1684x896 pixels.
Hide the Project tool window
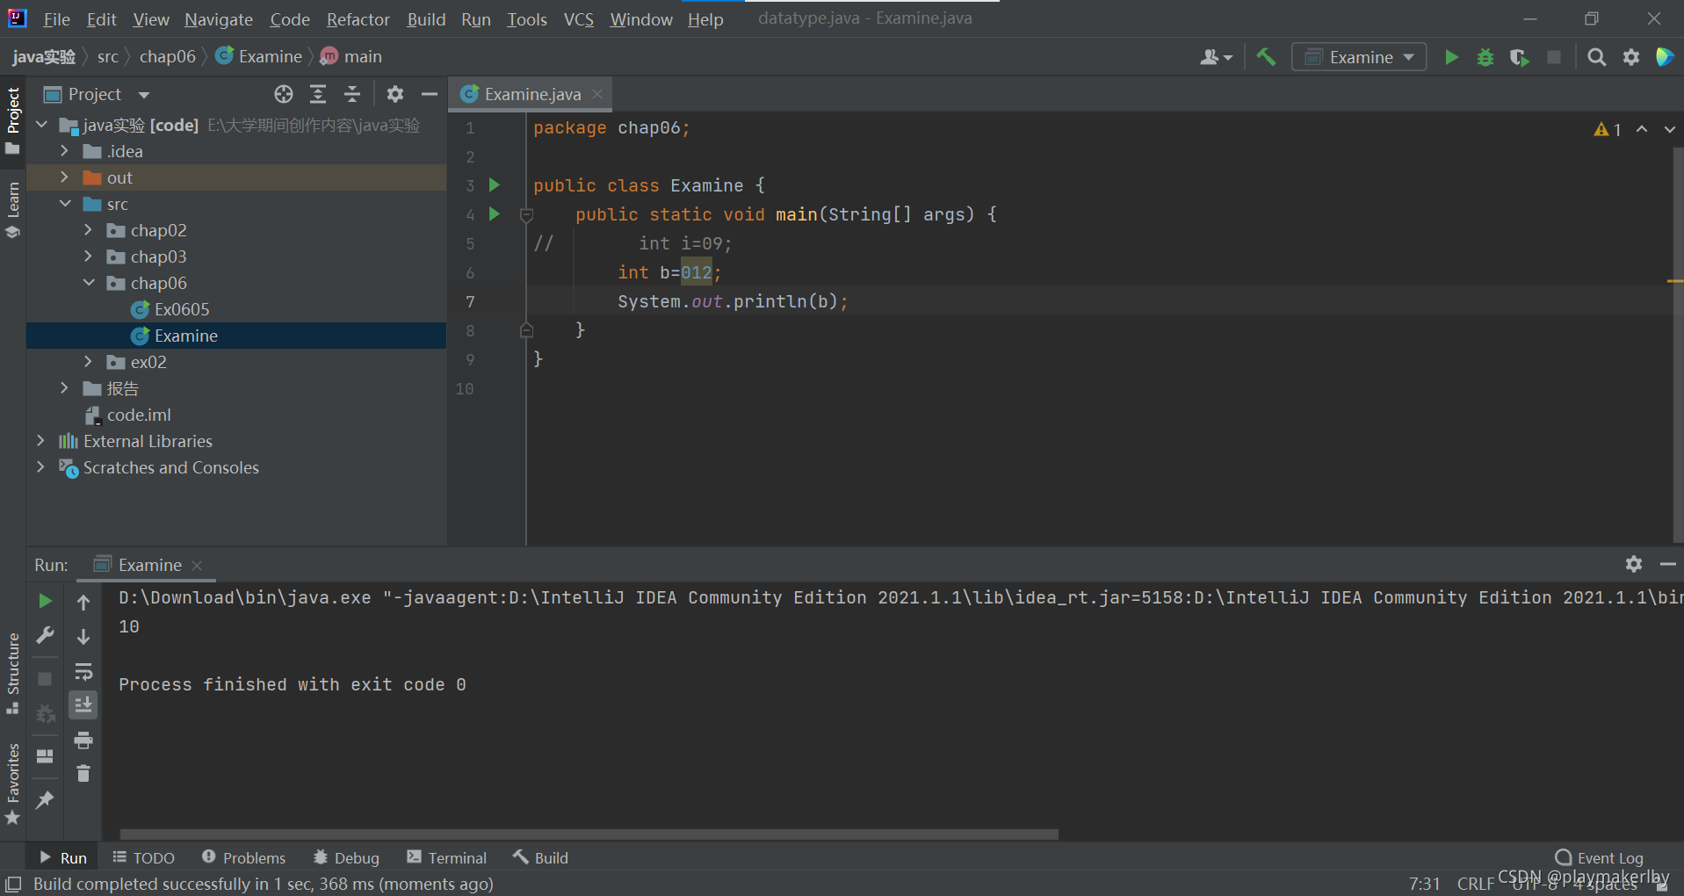pyautogui.click(x=430, y=94)
